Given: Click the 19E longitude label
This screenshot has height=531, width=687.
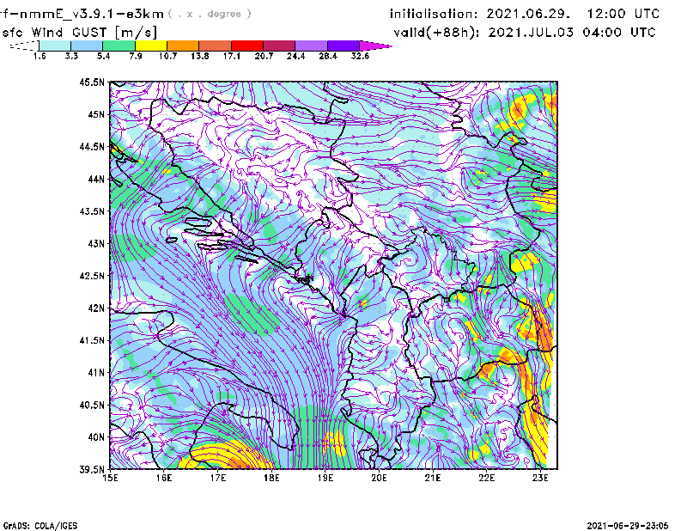Looking at the screenshot, I should (x=325, y=478).
